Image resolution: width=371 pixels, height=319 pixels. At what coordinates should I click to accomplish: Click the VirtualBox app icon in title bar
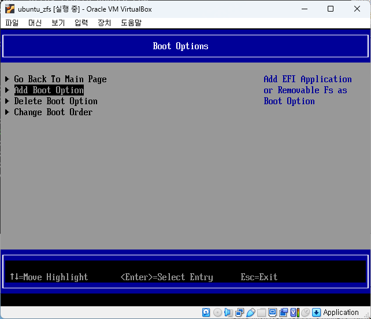(x=9, y=9)
